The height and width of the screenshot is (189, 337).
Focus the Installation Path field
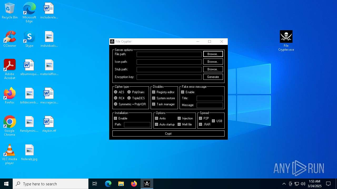coord(137,125)
